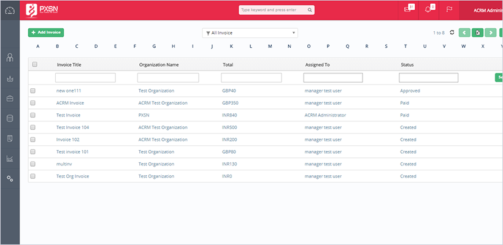Open the mail inbox icon with badge
This screenshot has width=503, height=245.
point(408,10)
